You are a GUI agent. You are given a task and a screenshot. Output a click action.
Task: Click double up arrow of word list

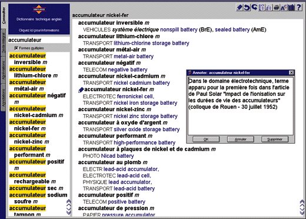click(x=69, y=201)
